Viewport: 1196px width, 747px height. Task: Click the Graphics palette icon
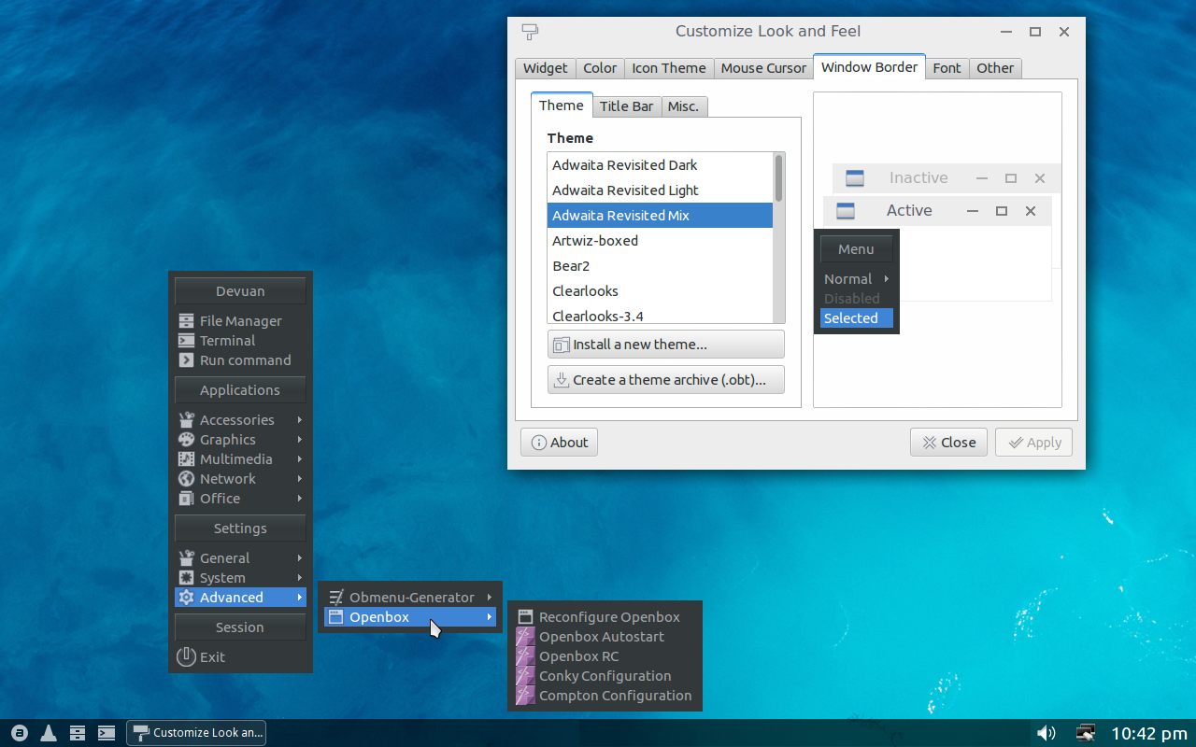(186, 440)
